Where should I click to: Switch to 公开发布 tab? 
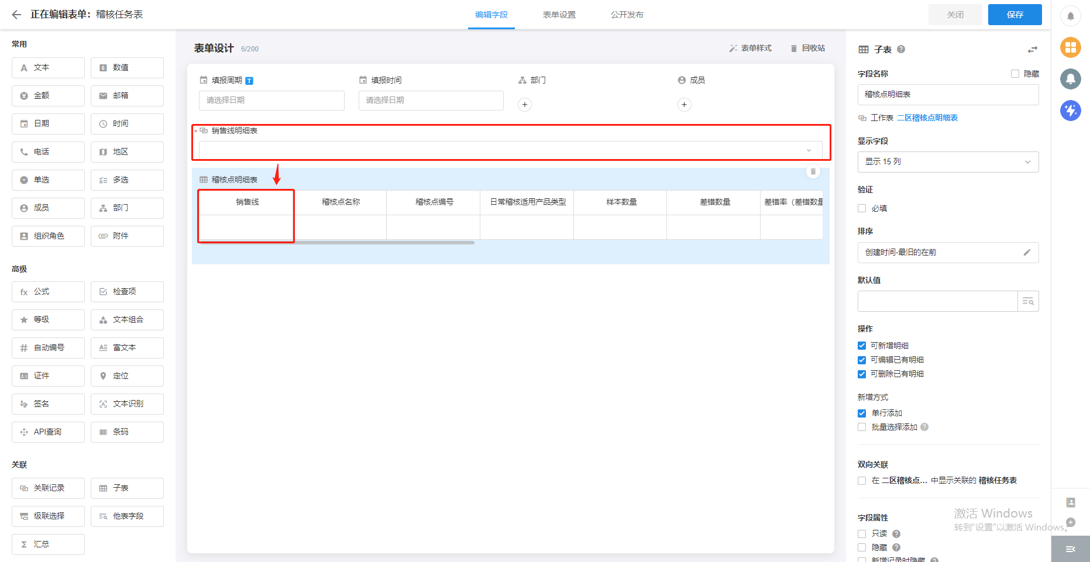[627, 15]
